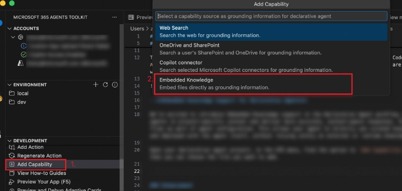Viewport: 402px width, 191px height.
Task: Click the Add Action command
Action: tap(30, 147)
